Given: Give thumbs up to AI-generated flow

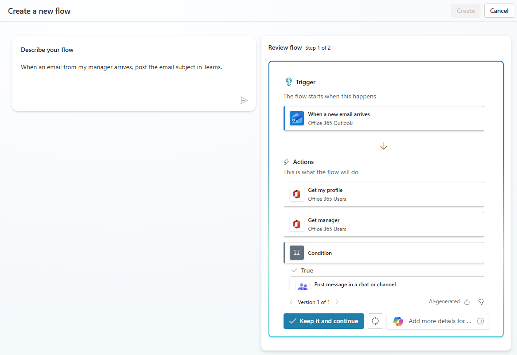Looking at the screenshot, I should [467, 301].
